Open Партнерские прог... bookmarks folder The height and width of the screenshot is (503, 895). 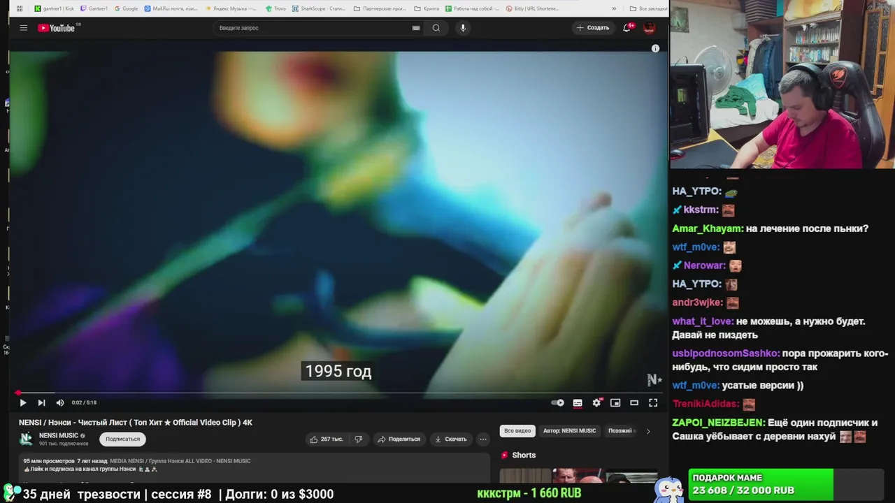[380, 8]
